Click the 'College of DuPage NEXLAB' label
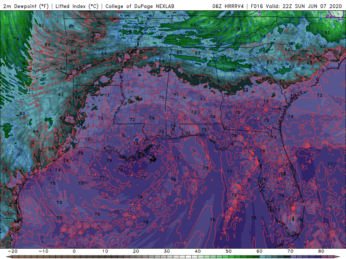The image size is (346, 259). [140, 6]
